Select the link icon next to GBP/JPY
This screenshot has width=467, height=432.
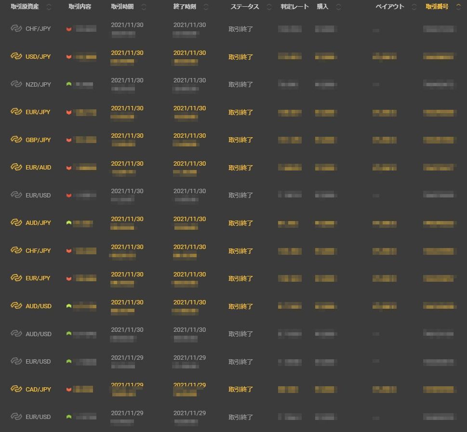(16, 140)
